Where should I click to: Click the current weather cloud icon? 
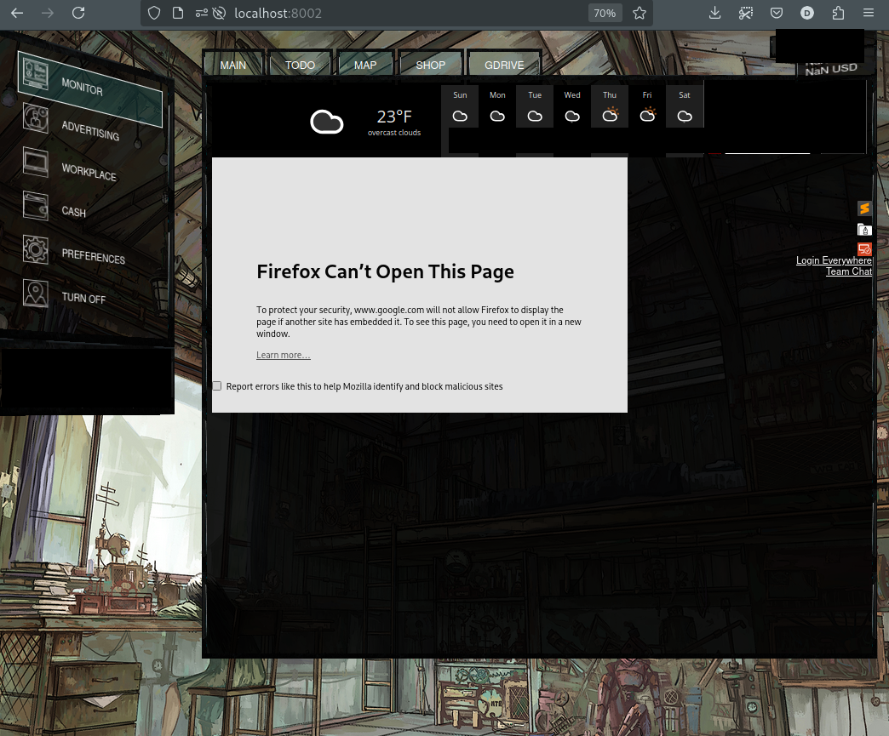327,122
